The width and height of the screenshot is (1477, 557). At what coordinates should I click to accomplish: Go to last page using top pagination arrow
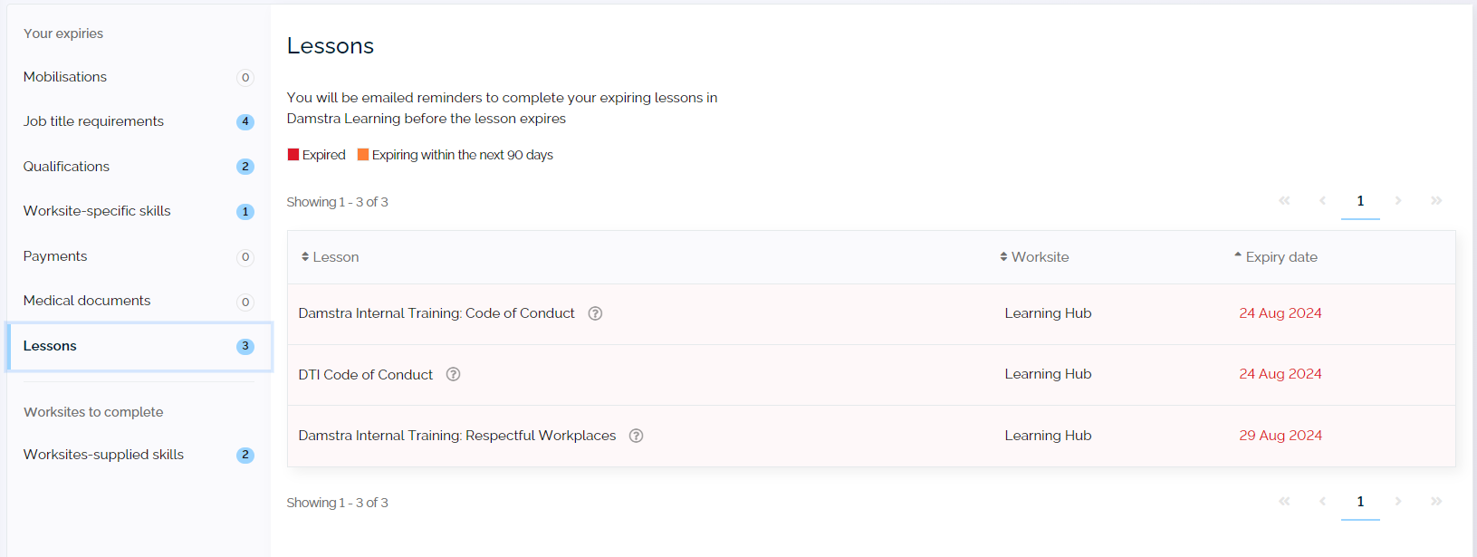(1435, 201)
